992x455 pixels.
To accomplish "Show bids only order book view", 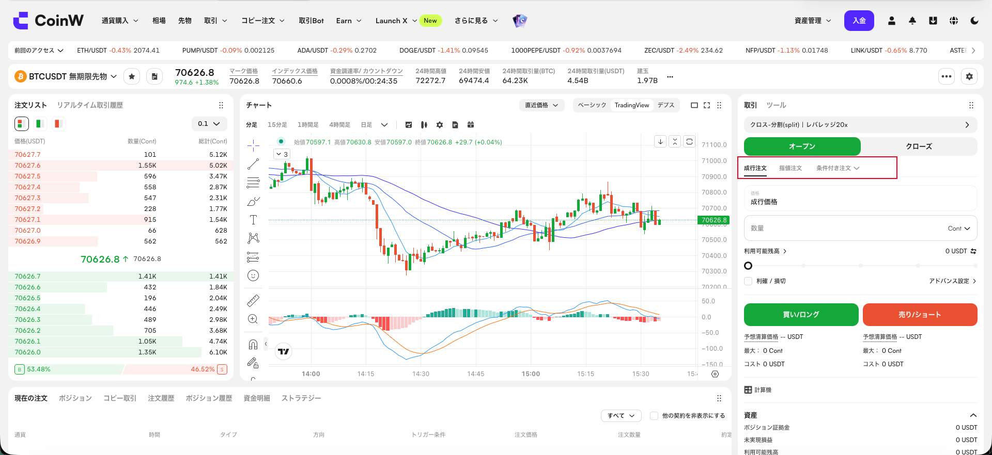I will click(40, 124).
